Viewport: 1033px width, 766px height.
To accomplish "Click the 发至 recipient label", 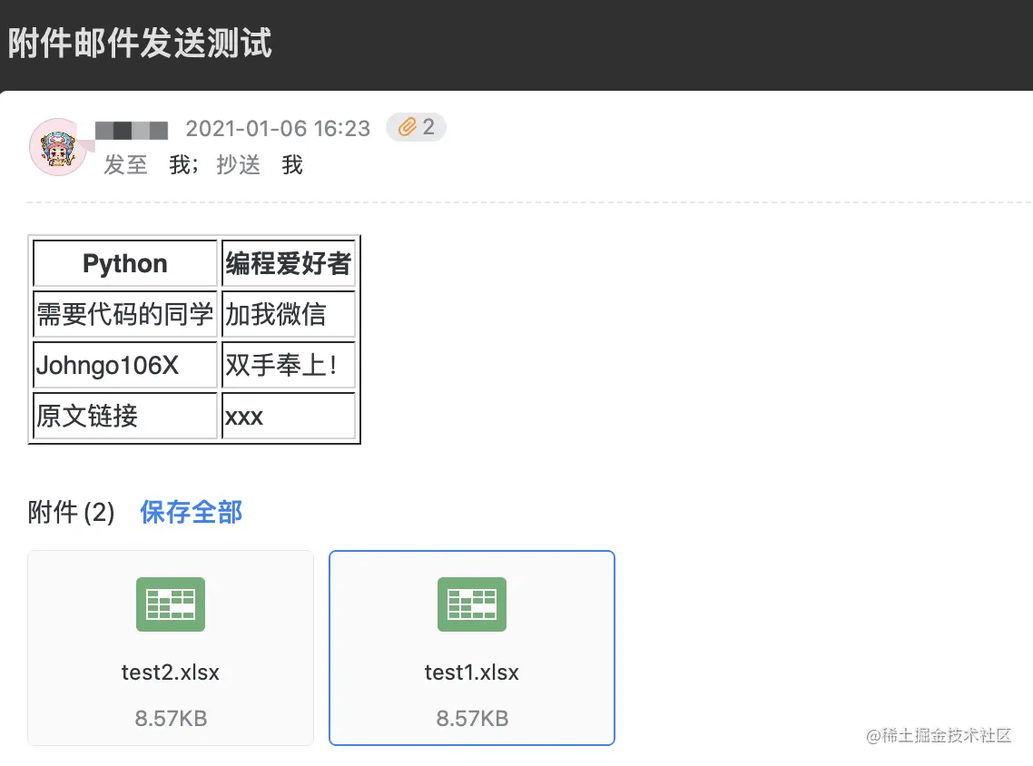I will pyautogui.click(x=125, y=164).
